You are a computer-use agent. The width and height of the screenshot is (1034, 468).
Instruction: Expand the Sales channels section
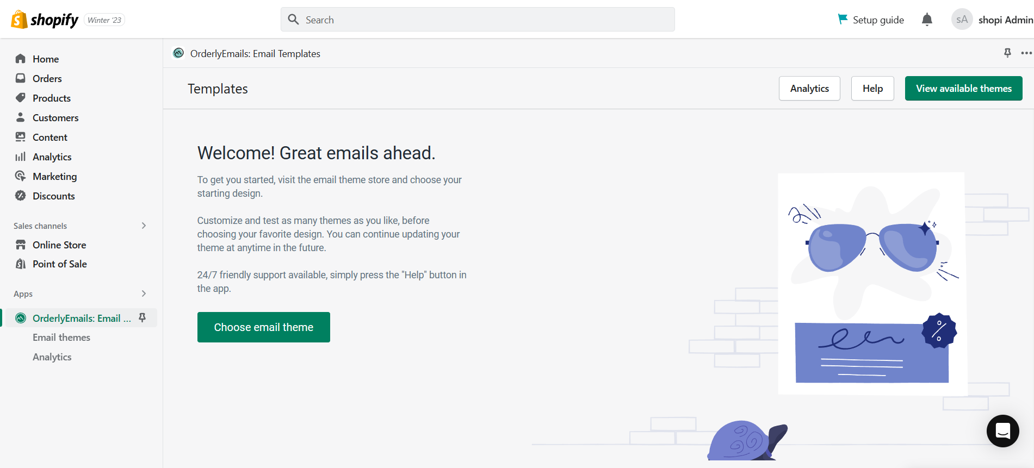[144, 226]
